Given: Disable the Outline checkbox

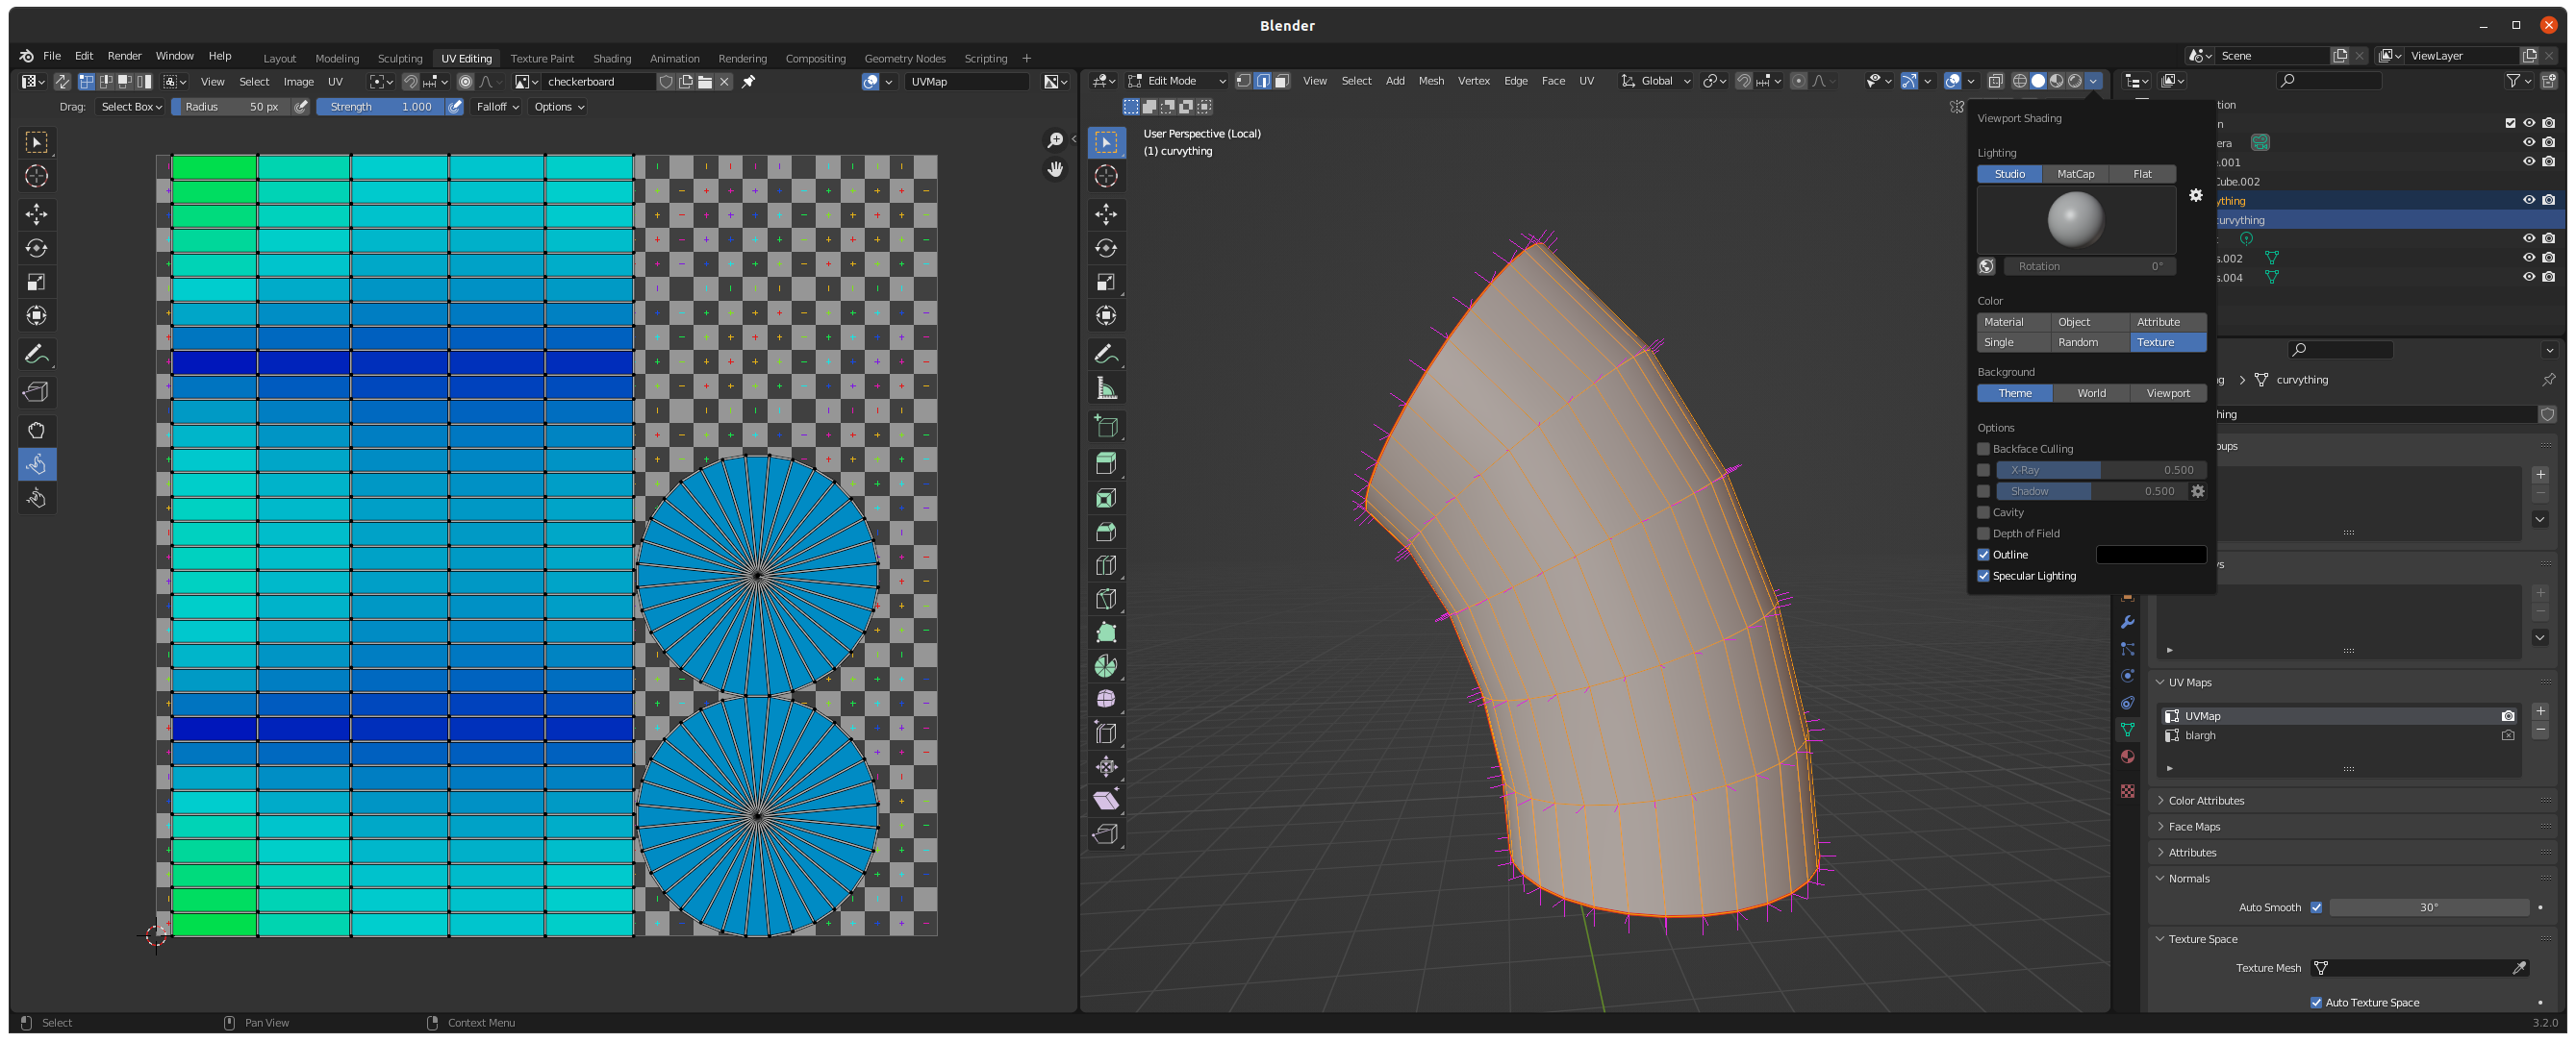Looking at the screenshot, I should [x=1983, y=555].
